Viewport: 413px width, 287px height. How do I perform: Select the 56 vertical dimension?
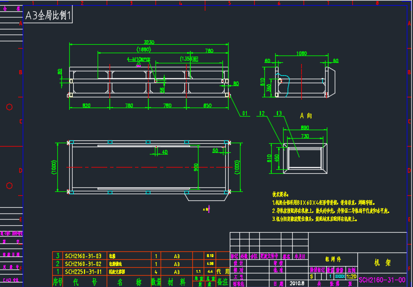(162, 89)
